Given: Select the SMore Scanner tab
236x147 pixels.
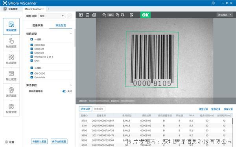Looking at the screenshot, I should pos(33,9).
